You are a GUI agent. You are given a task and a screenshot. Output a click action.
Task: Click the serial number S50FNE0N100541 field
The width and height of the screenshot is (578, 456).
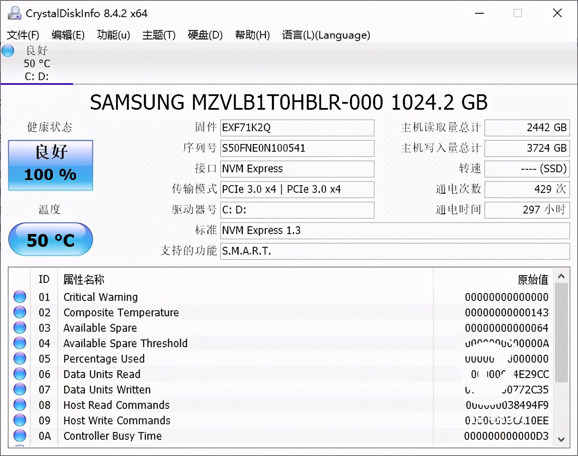pyautogui.click(x=297, y=148)
